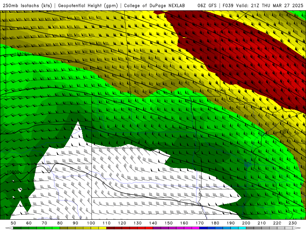Click the 140 label on color scale
Viewport: 306px width, 230px height.
(x=153, y=223)
